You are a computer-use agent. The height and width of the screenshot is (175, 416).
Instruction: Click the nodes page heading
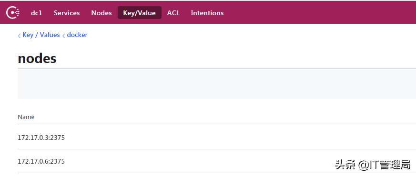[37, 59]
